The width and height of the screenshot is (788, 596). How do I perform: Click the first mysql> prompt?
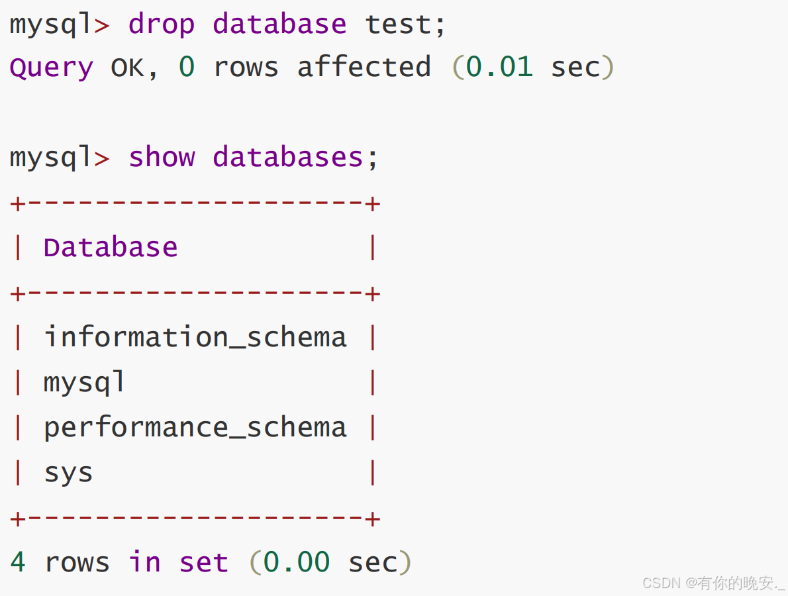click(x=60, y=25)
